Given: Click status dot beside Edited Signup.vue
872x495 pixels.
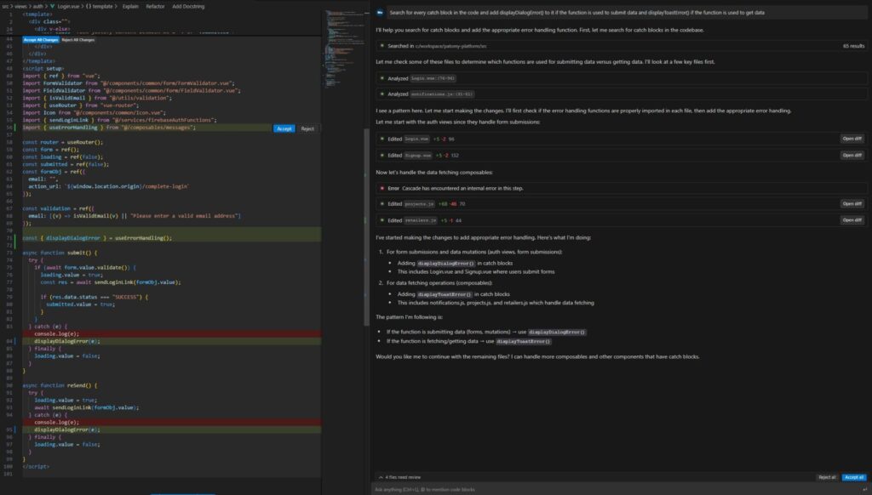Looking at the screenshot, I should pyautogui.click(x=382, y=156).
